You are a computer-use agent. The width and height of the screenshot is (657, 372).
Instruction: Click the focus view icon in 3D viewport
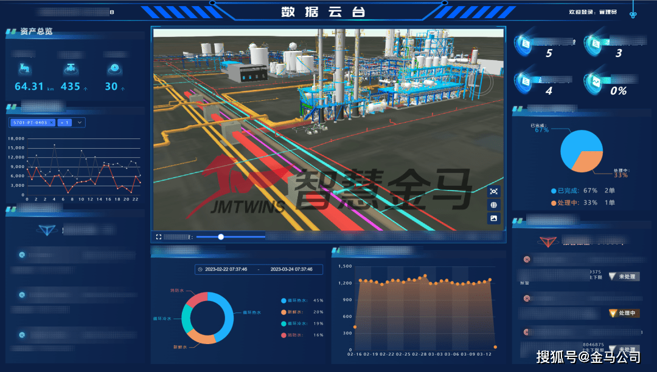click(x=493, y=191)
